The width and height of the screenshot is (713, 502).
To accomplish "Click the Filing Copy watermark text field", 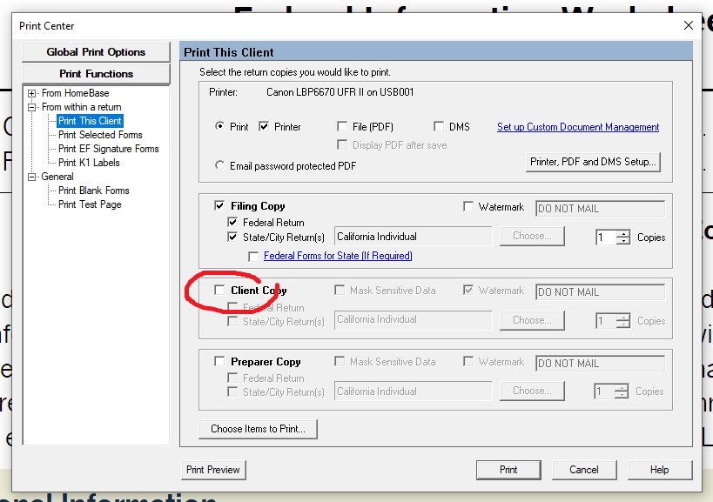I will click(x=600, y=209).
